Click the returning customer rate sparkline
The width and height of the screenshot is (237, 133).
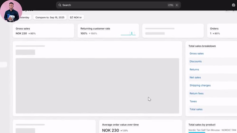click(128, 33)
